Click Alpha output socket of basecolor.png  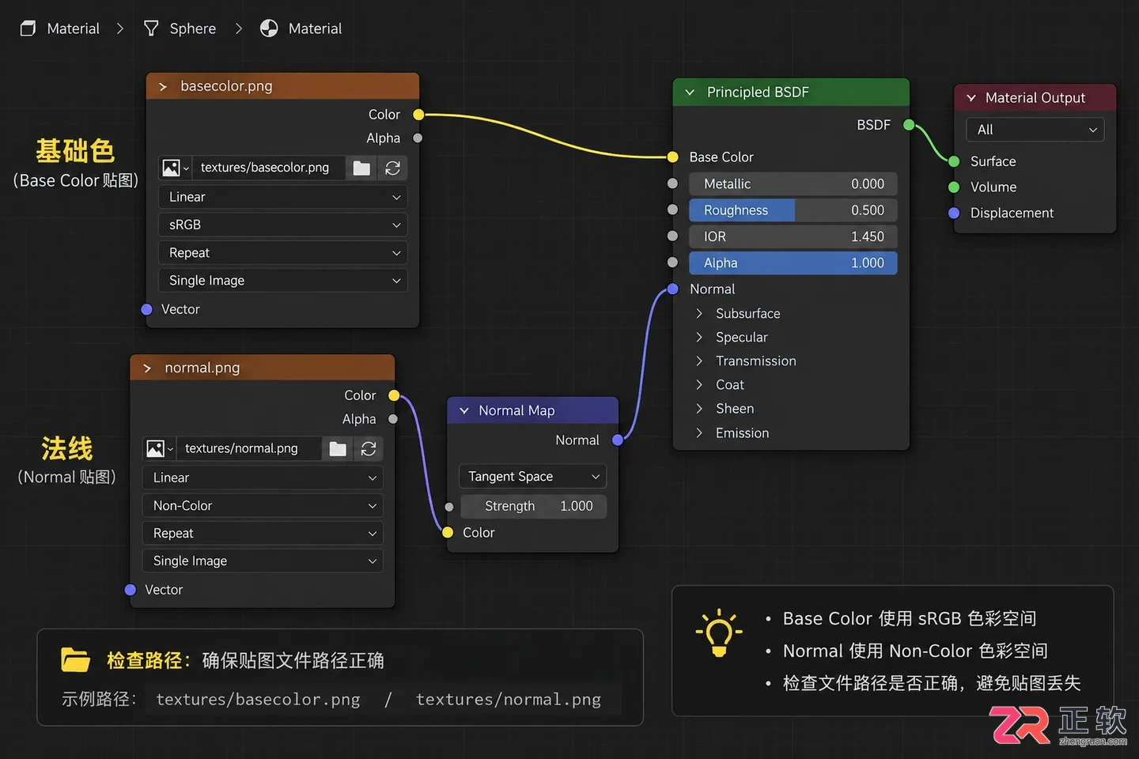(418, 138)
